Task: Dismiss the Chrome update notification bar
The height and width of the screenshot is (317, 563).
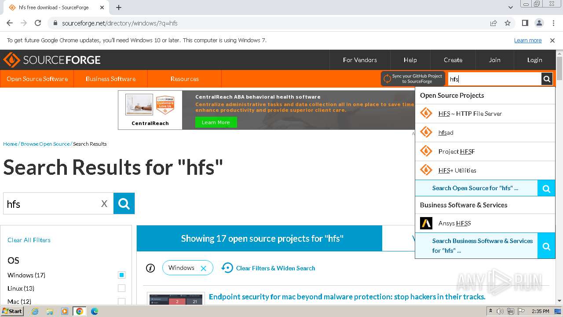Action: 552,40
